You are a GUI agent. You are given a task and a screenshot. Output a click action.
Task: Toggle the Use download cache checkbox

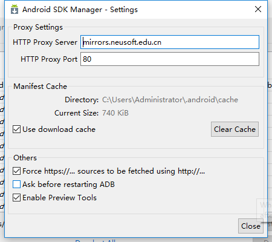[x=16, y=129]
